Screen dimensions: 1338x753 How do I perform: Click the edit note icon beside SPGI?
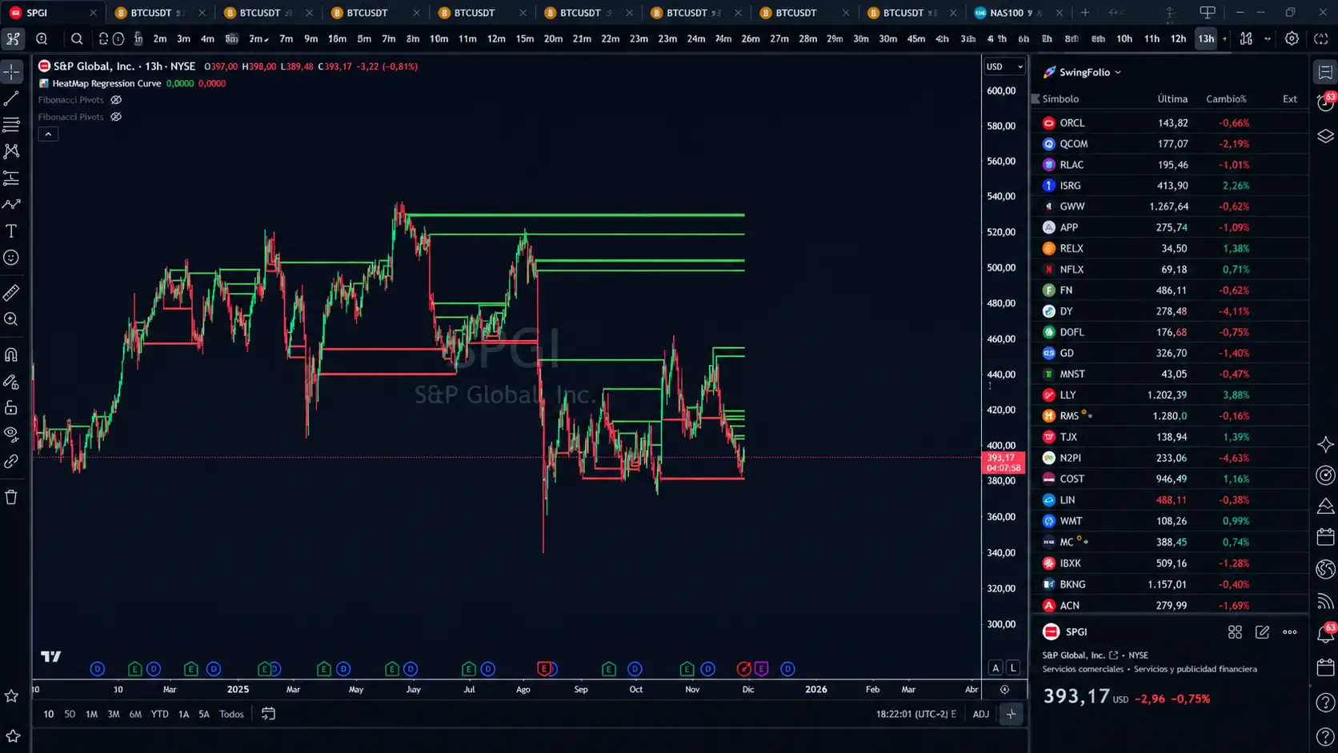pos(1262,632)
